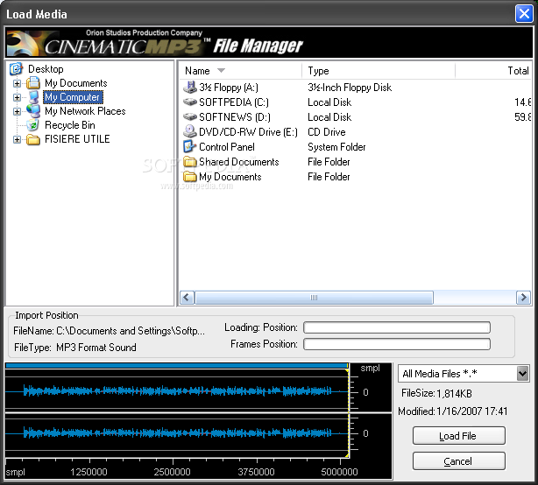Screen dimensions: 538x485
Task: Expand the My Computer tree node
Action: (17, 97)
